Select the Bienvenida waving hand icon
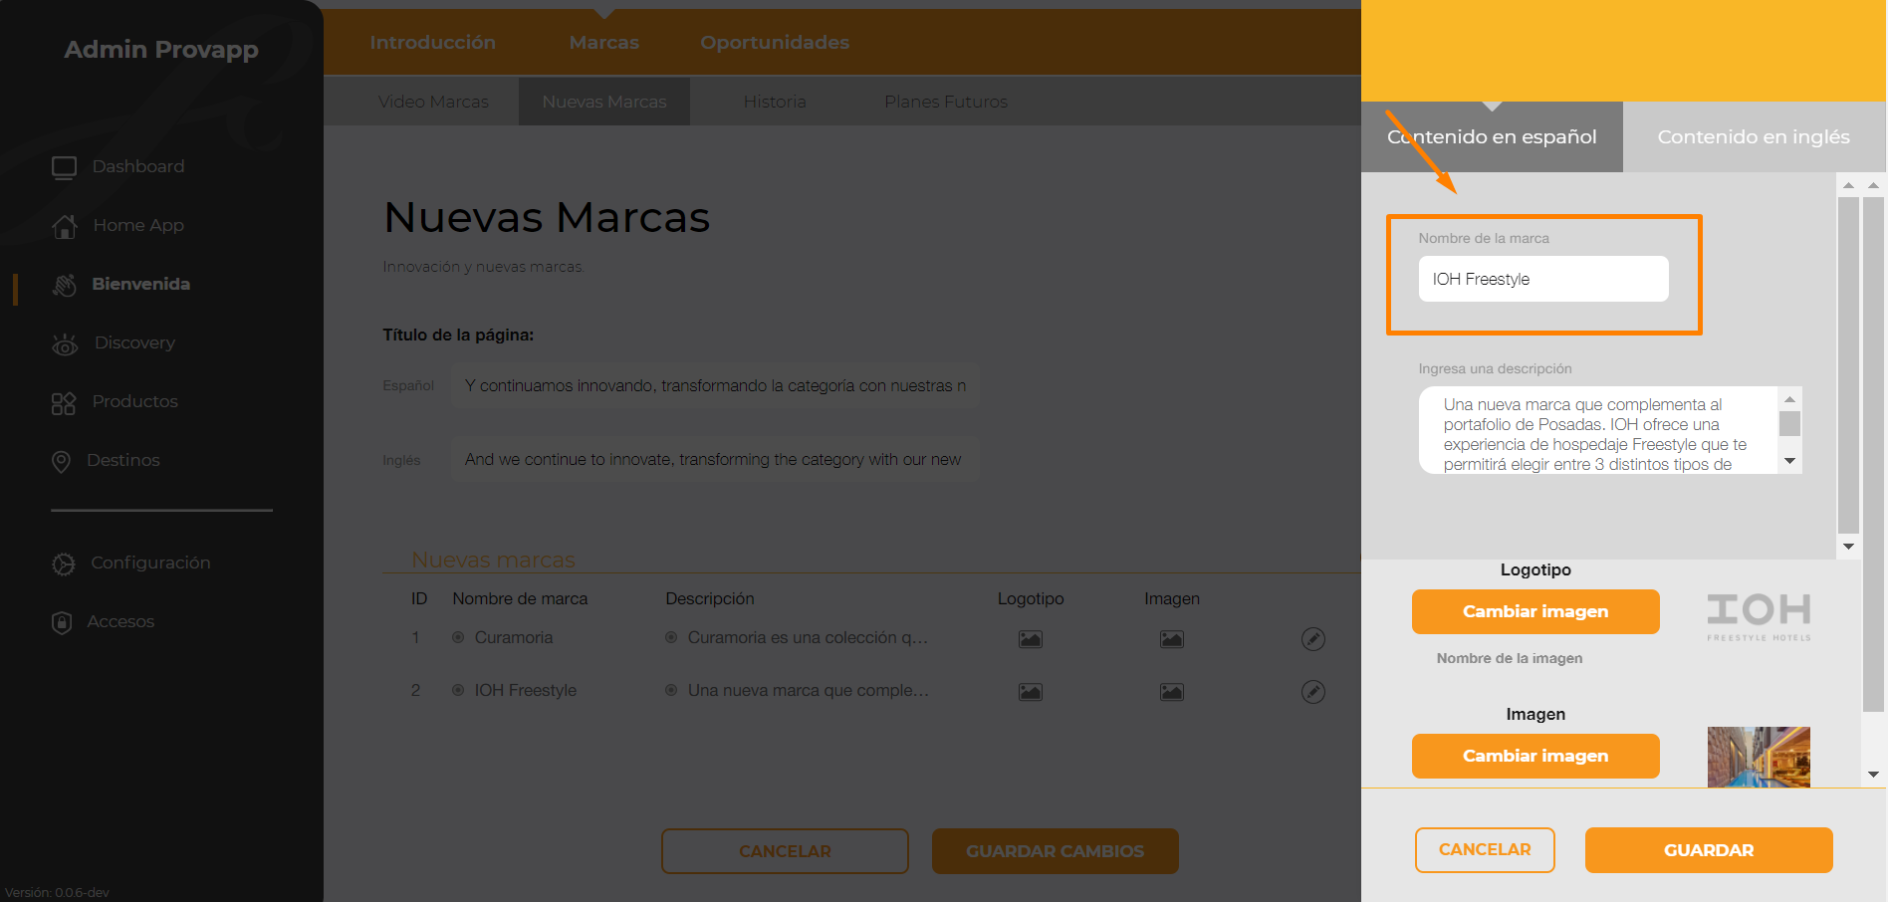 [x=65, y=285]
